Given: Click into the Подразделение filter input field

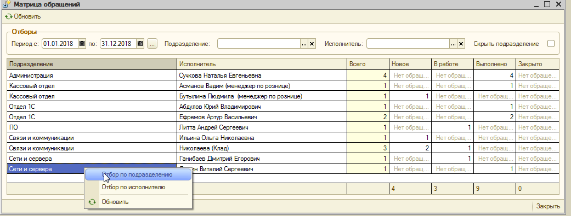Looking at the screenshot, I should click(x=259, y=44).
